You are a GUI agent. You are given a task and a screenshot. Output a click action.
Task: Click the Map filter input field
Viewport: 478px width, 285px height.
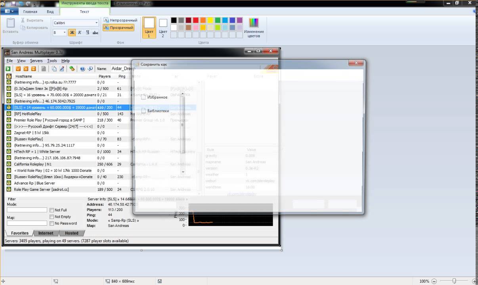point(27,223)
